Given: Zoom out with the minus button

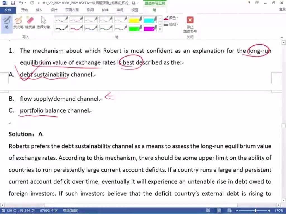Looking at the screenshot, I should tap(237, 211).
